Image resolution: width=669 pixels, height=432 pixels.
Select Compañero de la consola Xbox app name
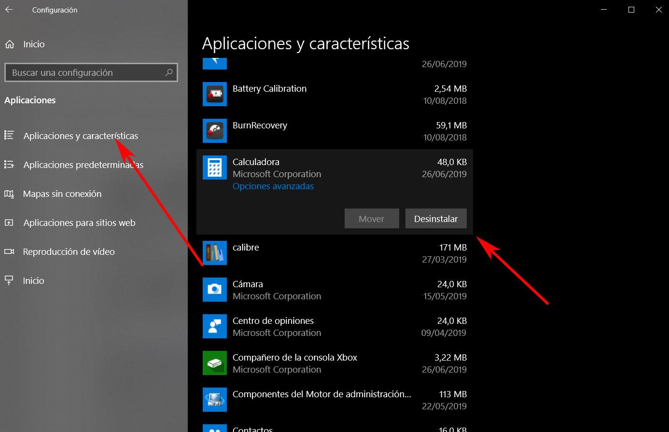click(295, 357)
